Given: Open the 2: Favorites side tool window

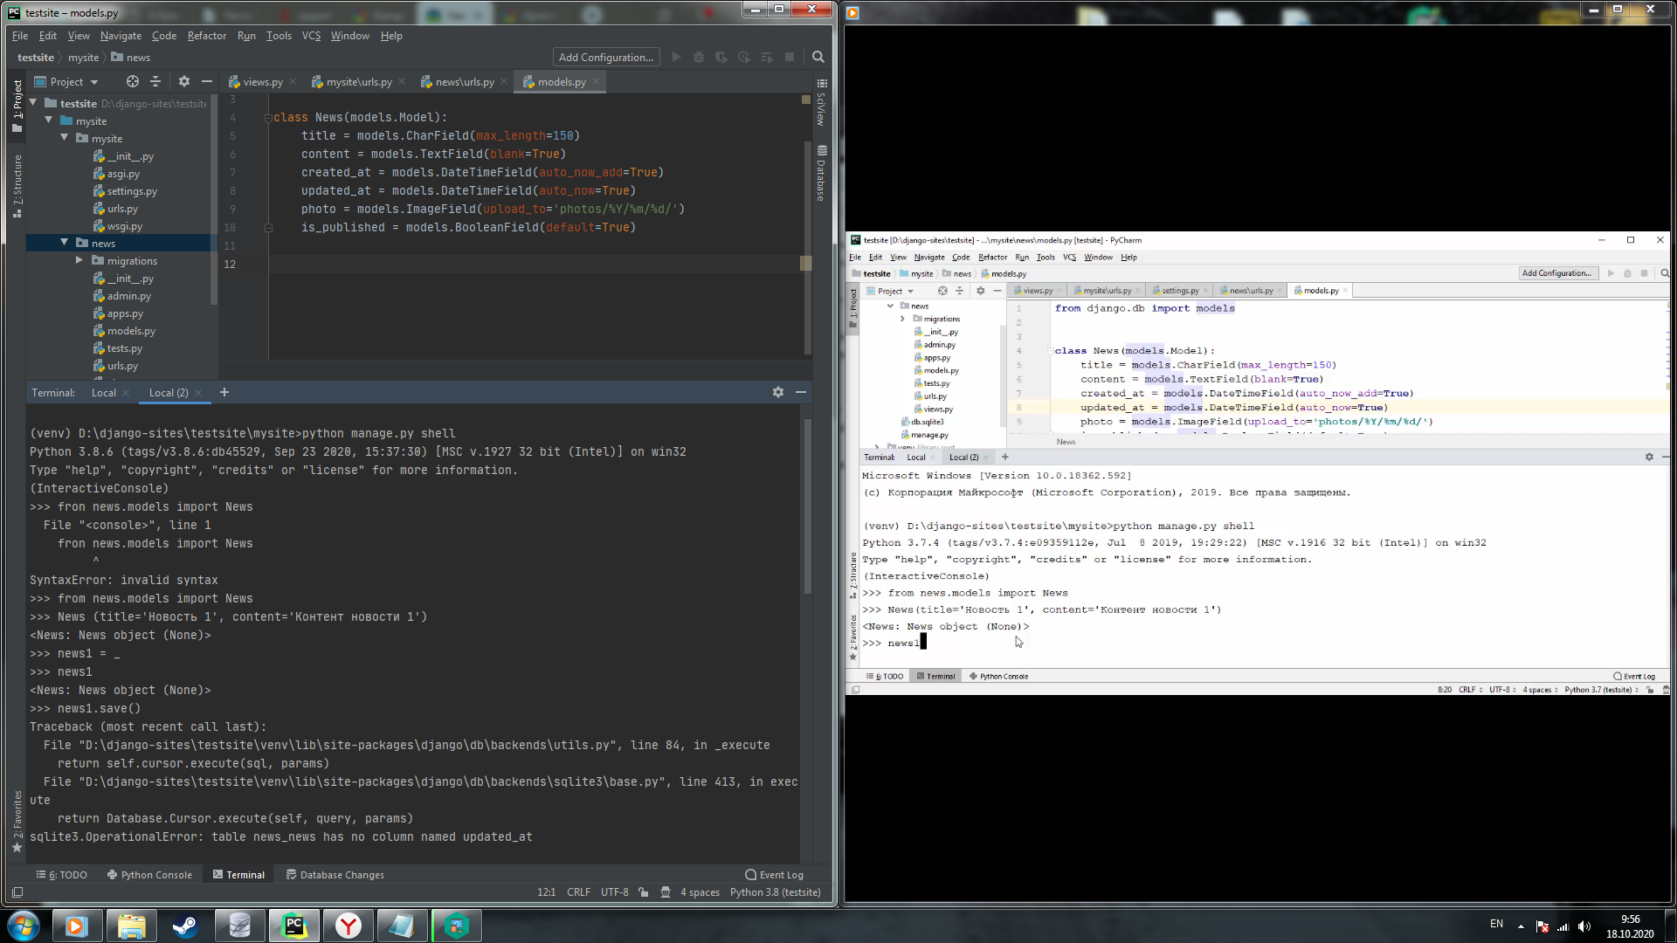Looking at the screenshot, I should pos(17,822).
